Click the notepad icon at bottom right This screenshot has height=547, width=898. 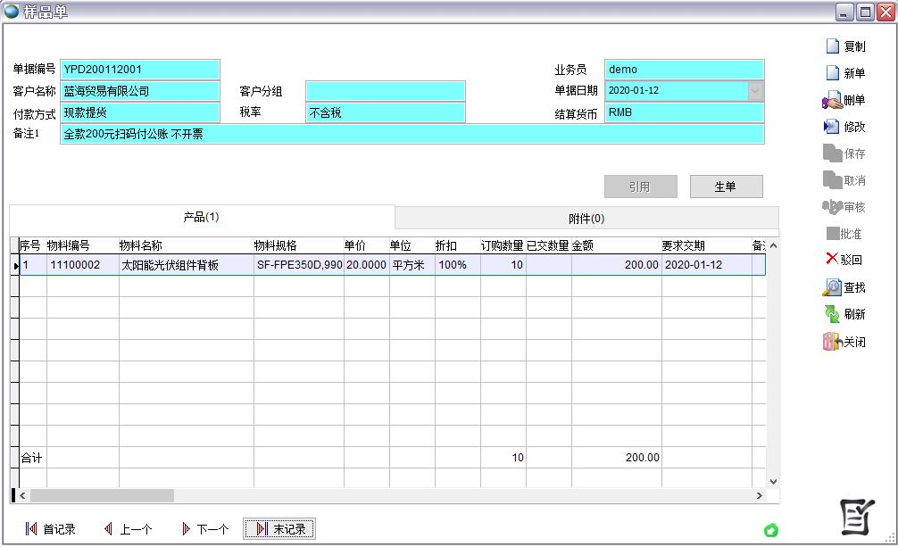click(x=857, y=517)
